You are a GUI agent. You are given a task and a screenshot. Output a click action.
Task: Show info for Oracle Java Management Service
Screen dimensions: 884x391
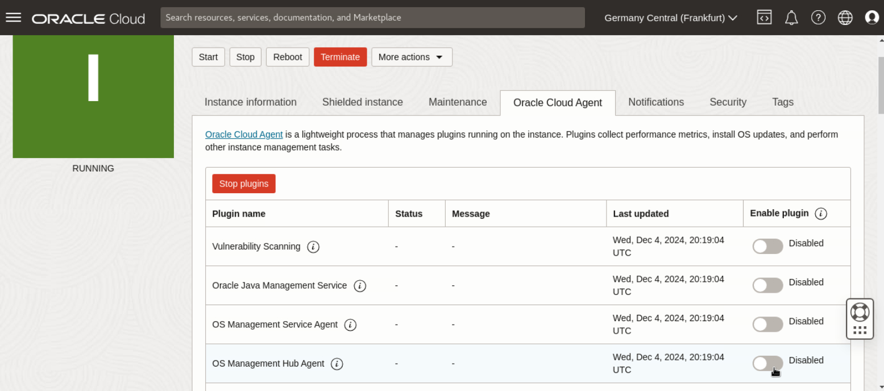360,286
